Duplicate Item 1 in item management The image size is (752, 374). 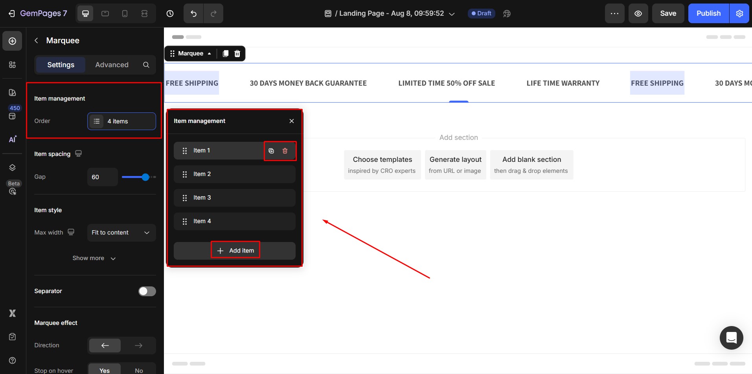coord(271,151)
